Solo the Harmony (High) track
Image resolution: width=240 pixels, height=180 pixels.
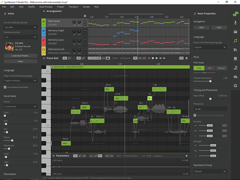[x=85, y=34]
